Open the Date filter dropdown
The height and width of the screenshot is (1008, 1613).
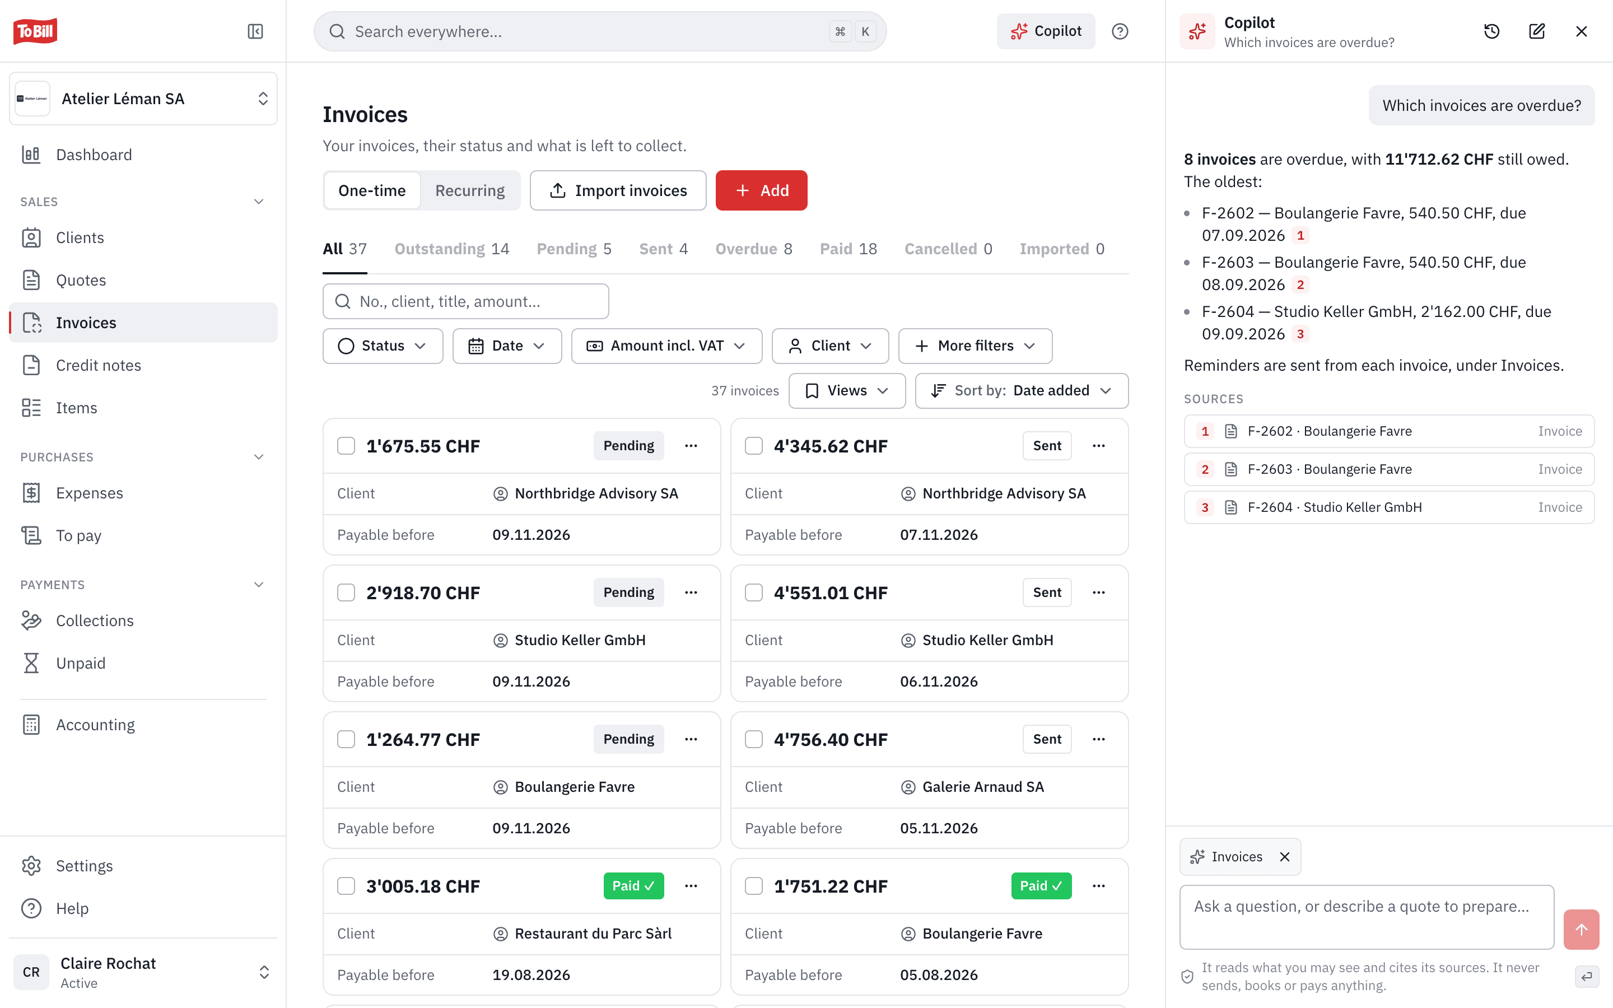coord(506,346)
